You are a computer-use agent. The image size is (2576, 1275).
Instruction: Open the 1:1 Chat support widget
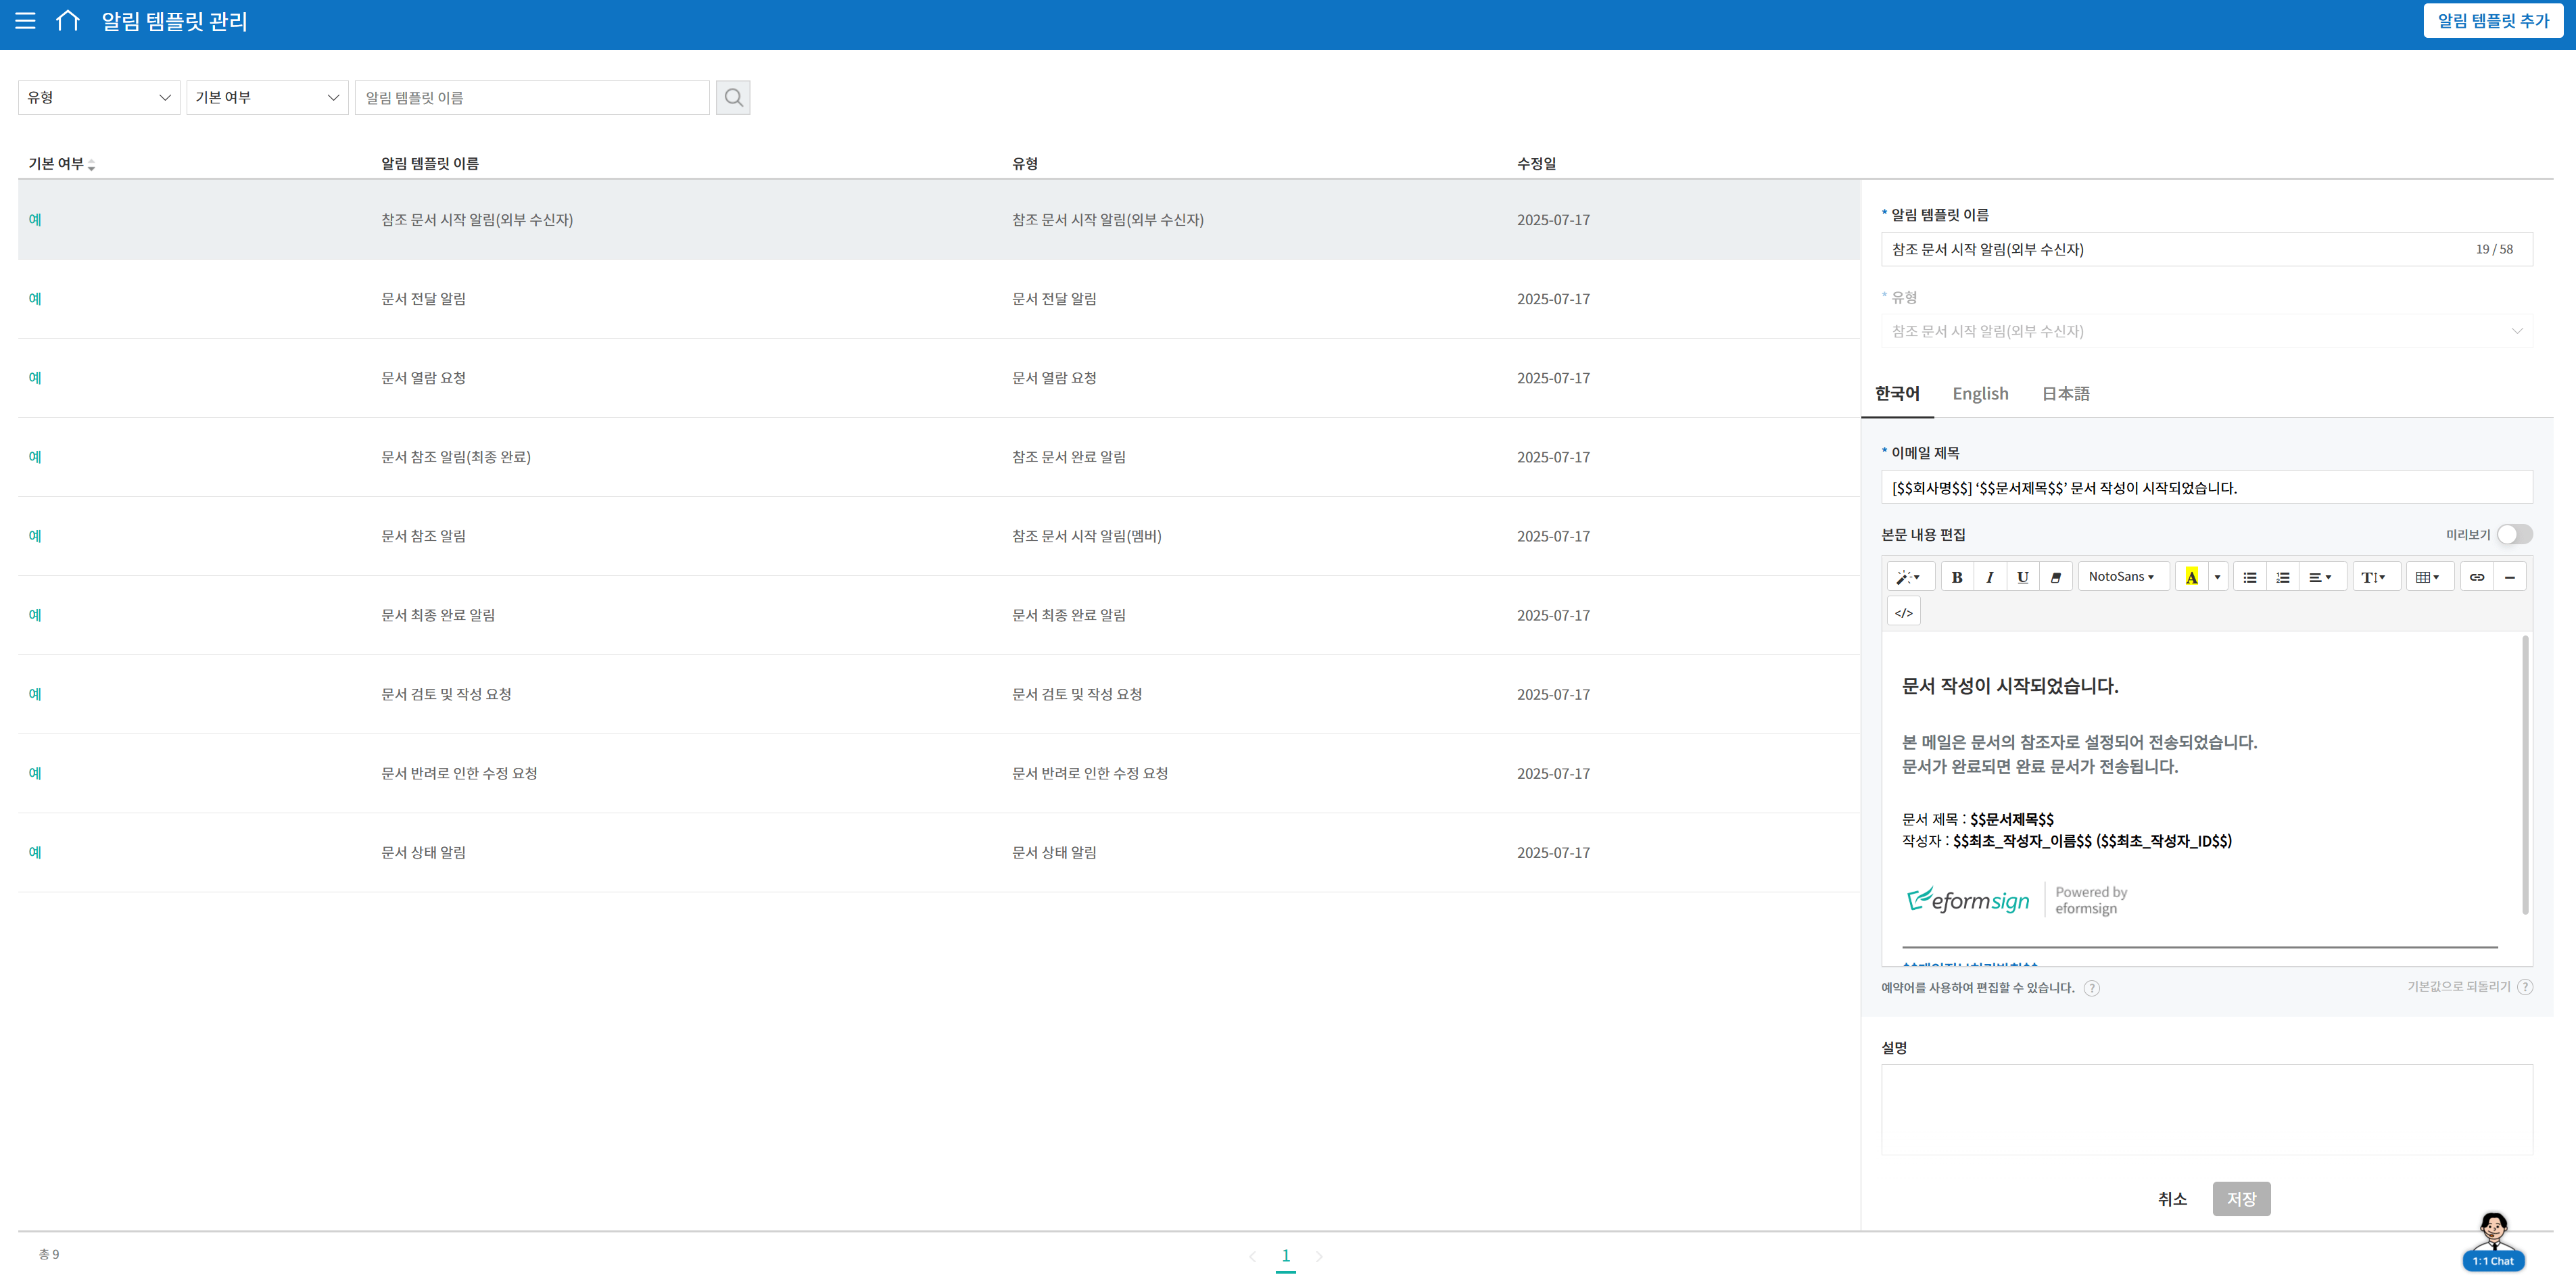[x=2493, y=1242]
